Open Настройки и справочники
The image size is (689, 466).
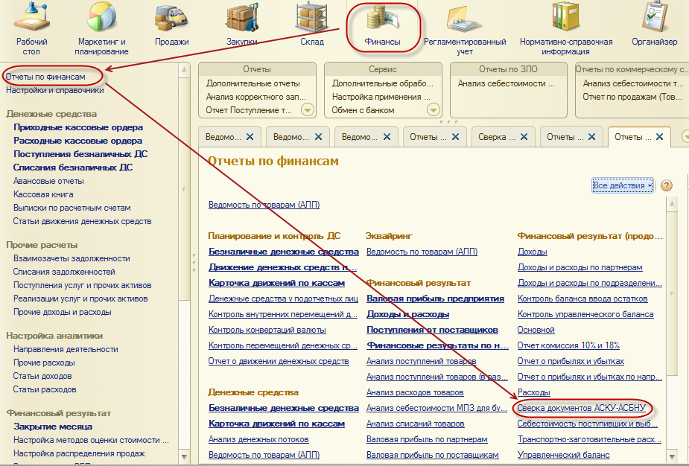coord(55,90)
